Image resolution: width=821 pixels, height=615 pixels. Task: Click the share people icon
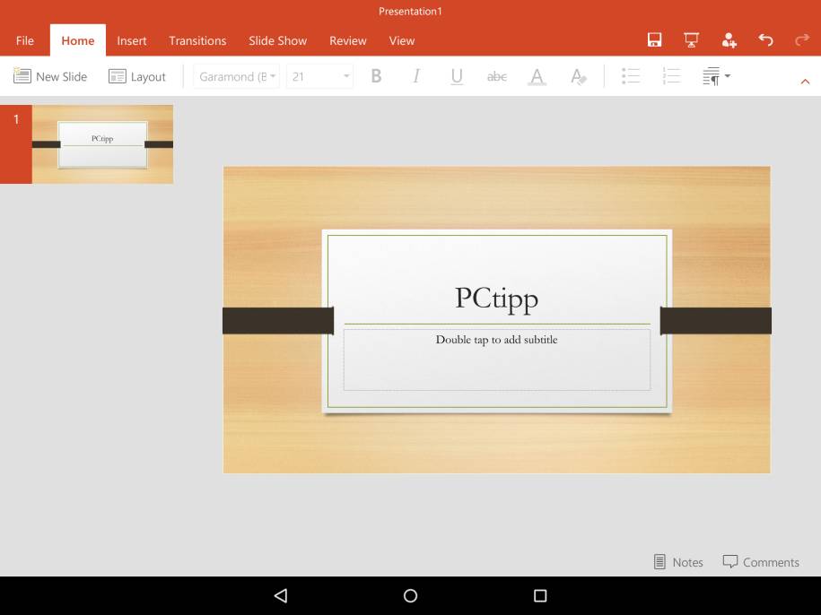(x=729, y=39)
